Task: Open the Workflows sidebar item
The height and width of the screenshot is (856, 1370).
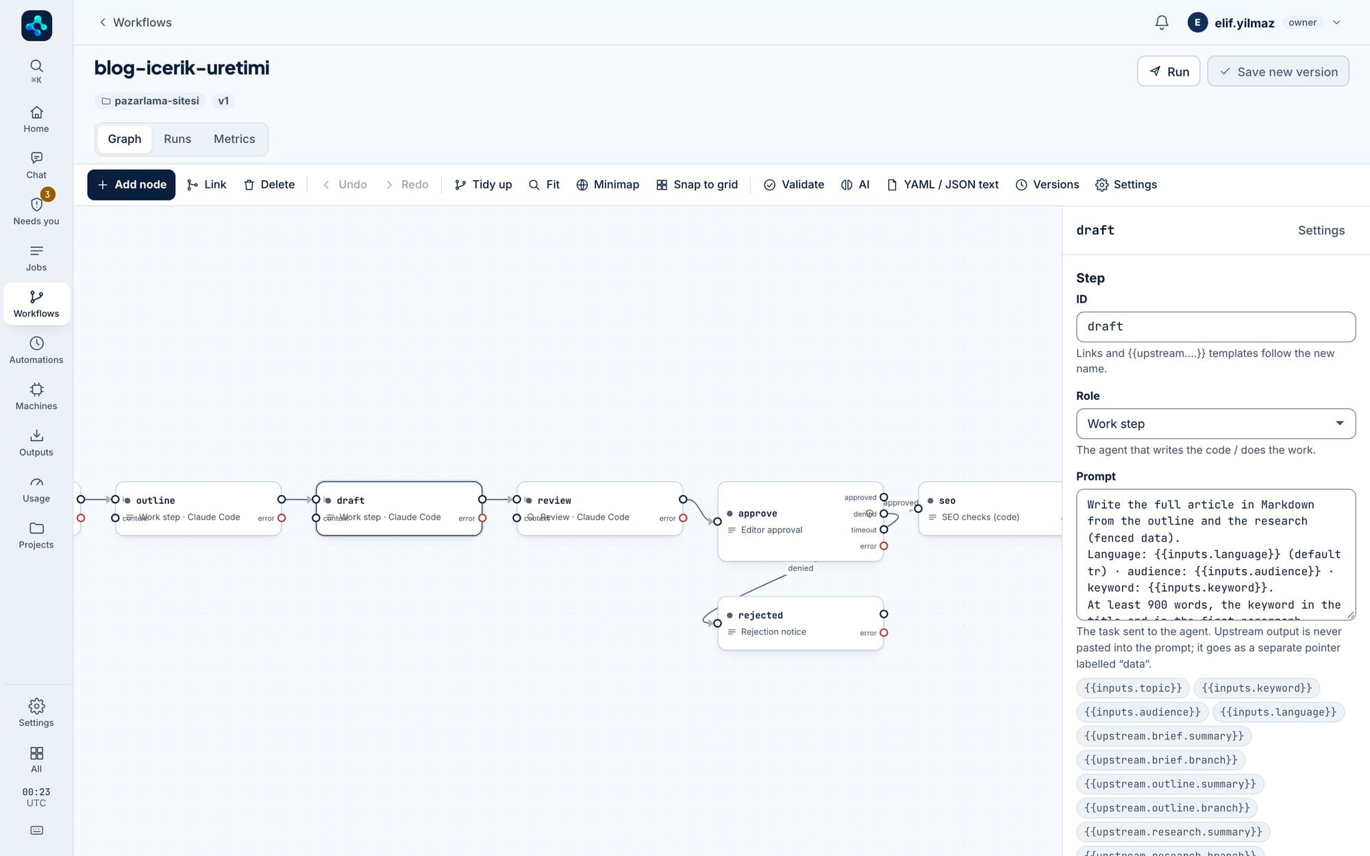Action: 36,304
